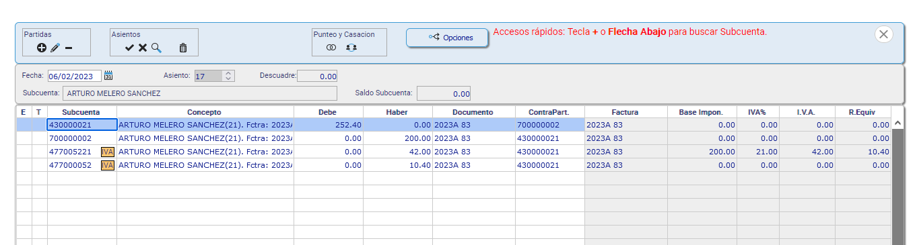Click the Concepto column header
Viewport: 917px width, 245px height.
(205, 112)
